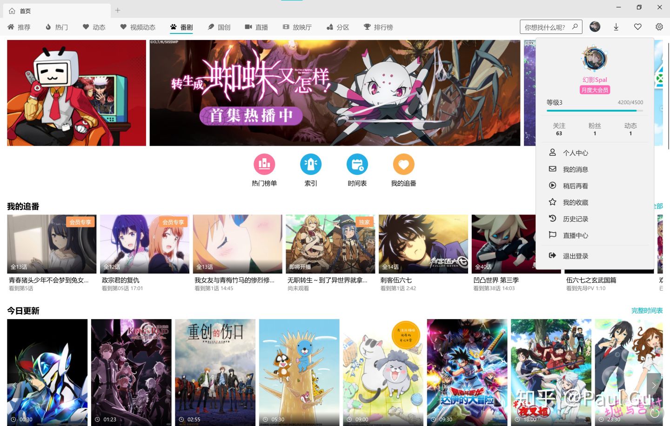The image size is (670, 426).
Task: Switch to the 分区 tab
Action: tap(338, 27)
